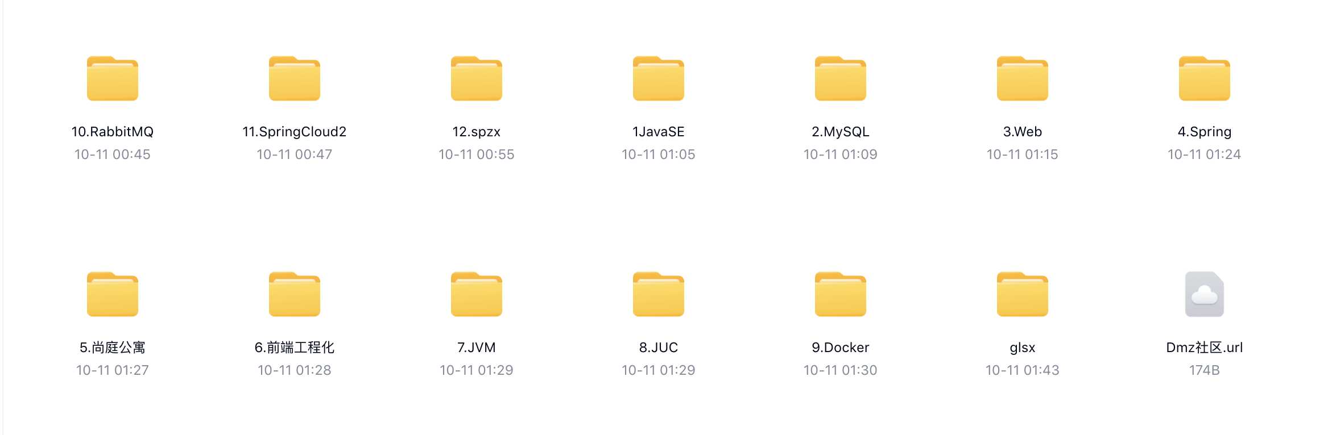Select the 11.SpringCloud2 folder icon
The image size is (1332, 435).
[295, 78]
